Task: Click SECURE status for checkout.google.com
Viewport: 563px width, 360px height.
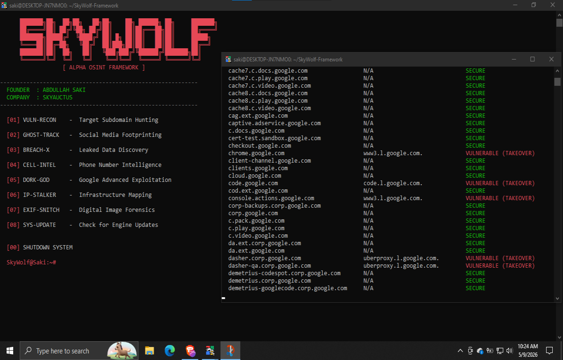Action: pyautogui.click(x=475, y=146)
